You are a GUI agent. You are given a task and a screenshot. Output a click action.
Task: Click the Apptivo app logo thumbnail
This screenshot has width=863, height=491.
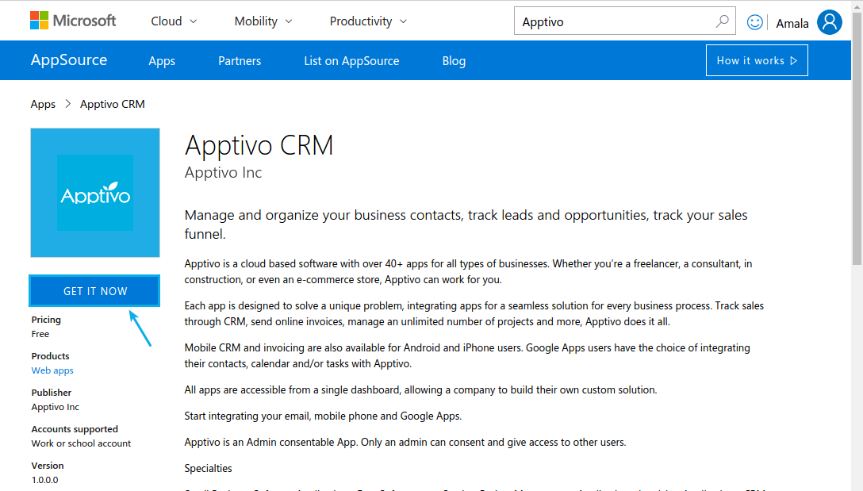coord(95,193)
